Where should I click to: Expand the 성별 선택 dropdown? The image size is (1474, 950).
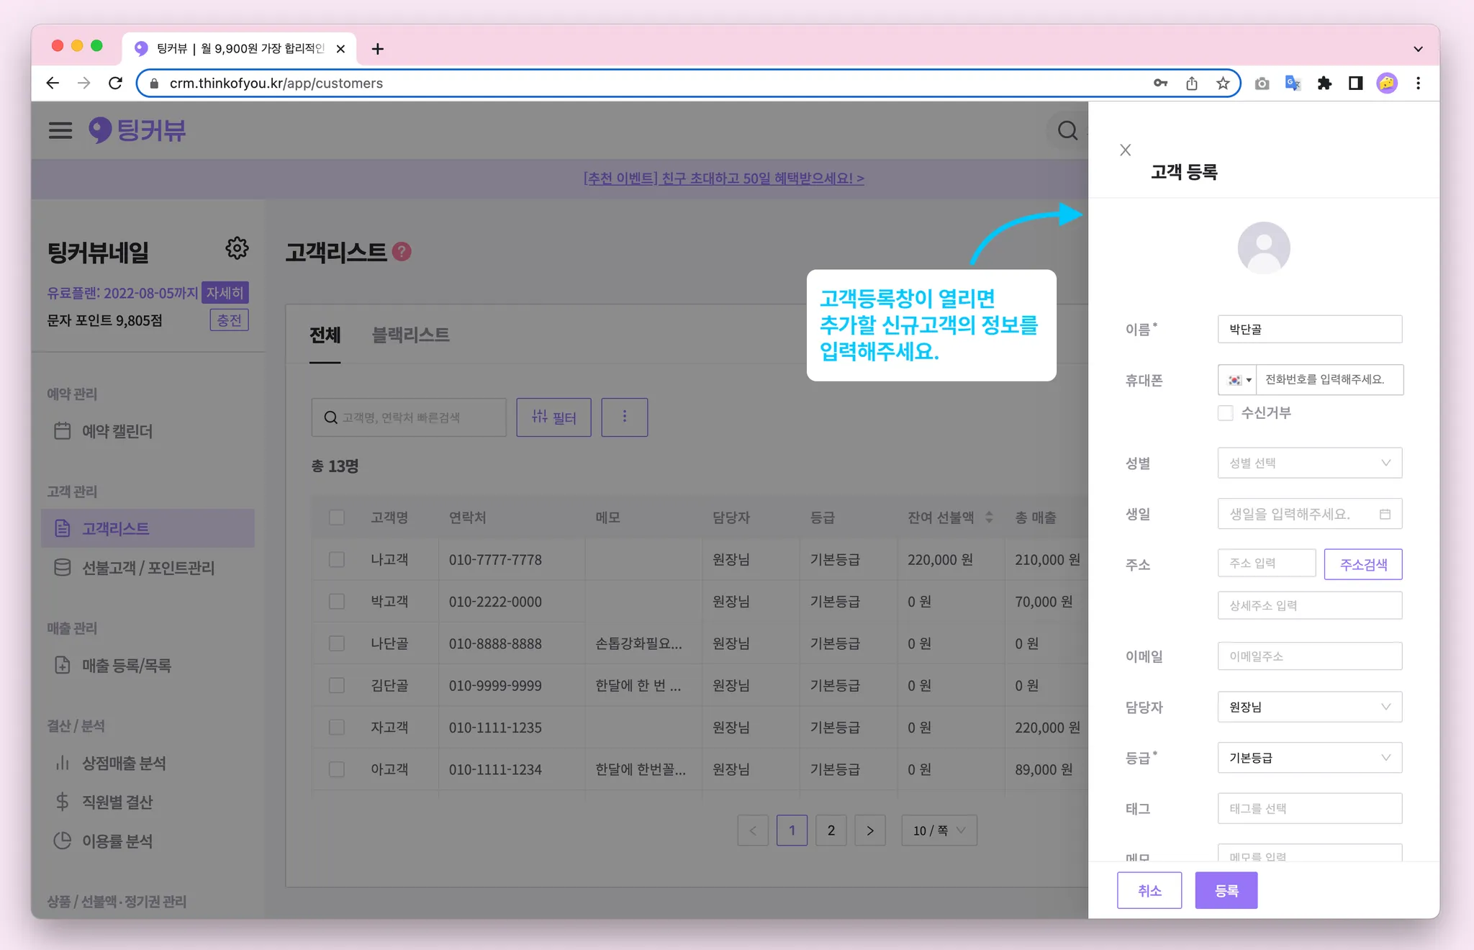tap(1309, 463)
